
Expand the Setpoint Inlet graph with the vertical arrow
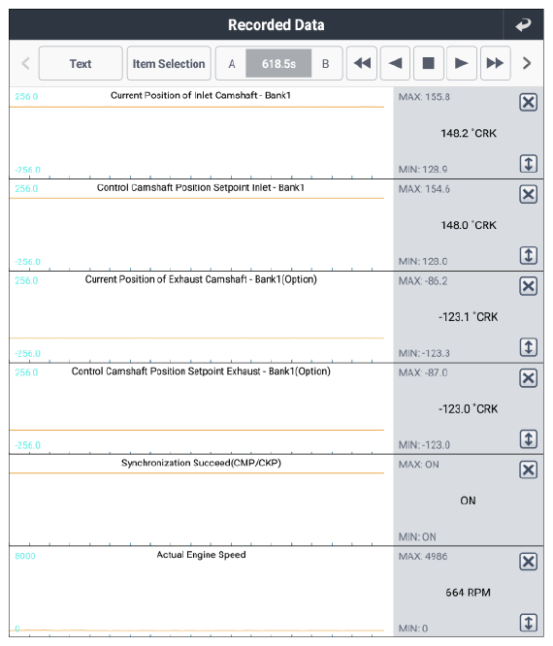click(529, 255)
